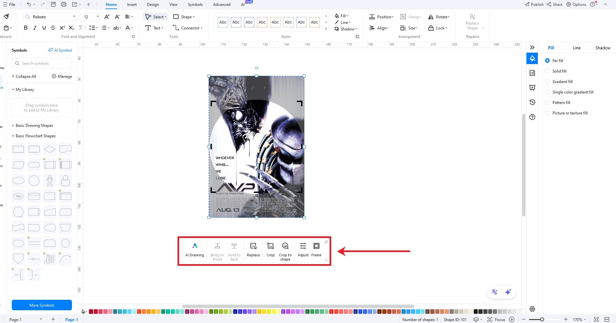The height and width of the screenshot is (323, 616).
Task: Switch to the Line tab in right panel
Action: tap(577, 48)
